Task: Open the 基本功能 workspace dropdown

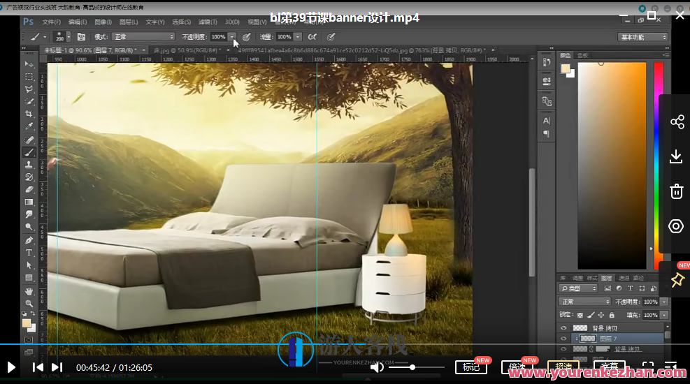Action: click(642, 37)
